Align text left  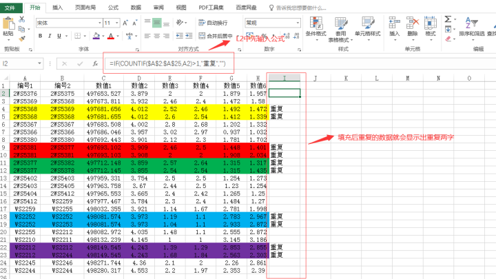click(147, 36)
